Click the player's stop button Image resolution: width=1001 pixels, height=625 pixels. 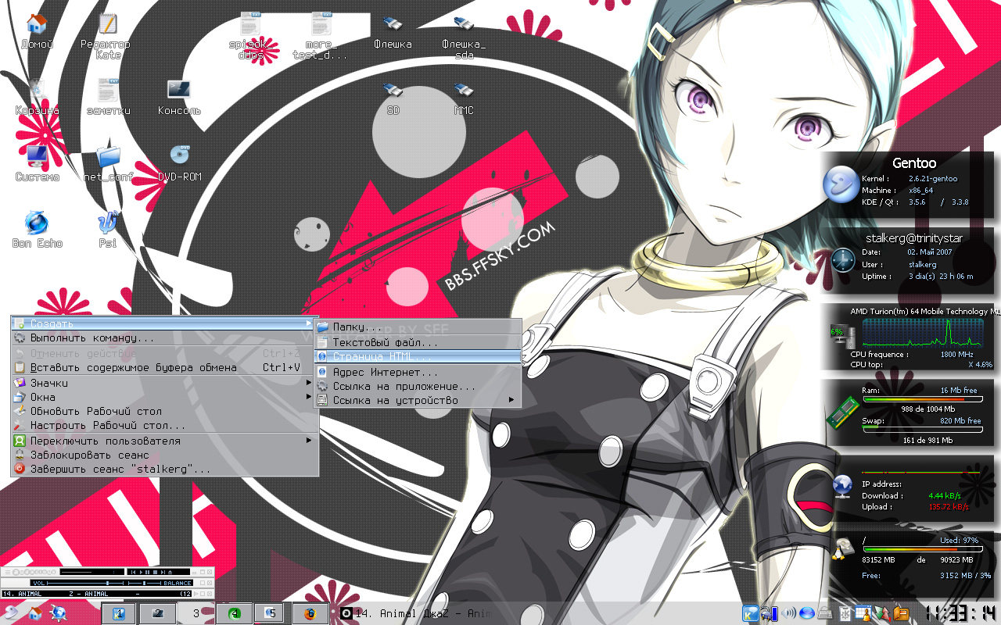155,572
